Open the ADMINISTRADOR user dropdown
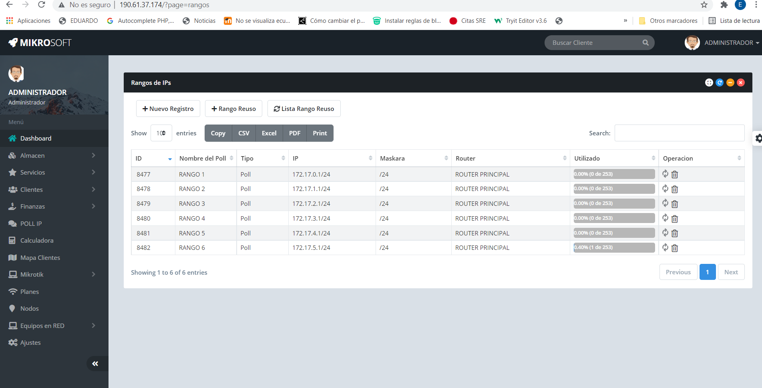This screenshot has width=762, height=388. 722,42
